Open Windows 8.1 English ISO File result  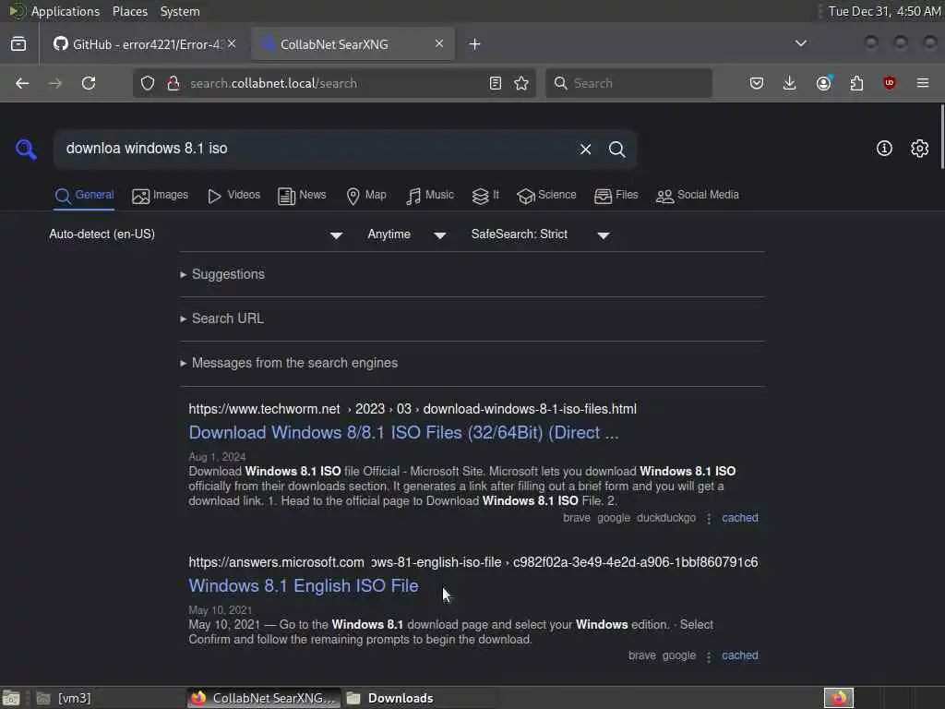pos(303,585)
